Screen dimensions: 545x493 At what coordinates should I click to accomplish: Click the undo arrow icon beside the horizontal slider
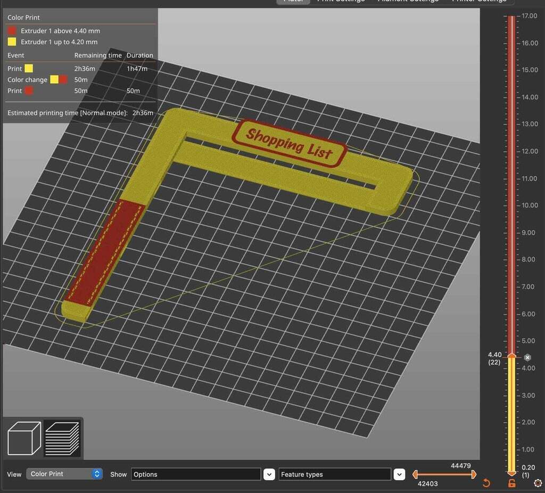click(486, 483)
